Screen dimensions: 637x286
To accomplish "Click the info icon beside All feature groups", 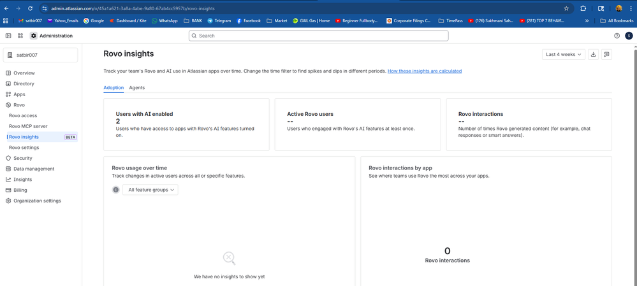I will pyautogui.click(x=116, y=189).
